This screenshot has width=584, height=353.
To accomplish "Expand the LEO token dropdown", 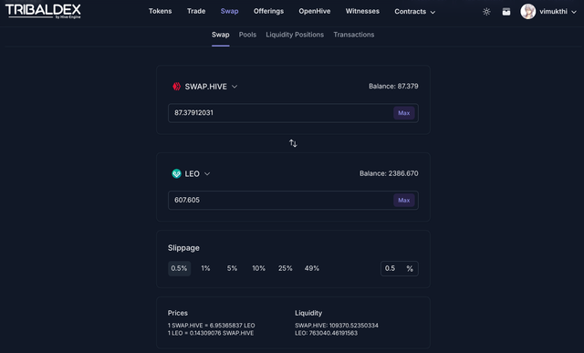I will (x=207, y=173).
